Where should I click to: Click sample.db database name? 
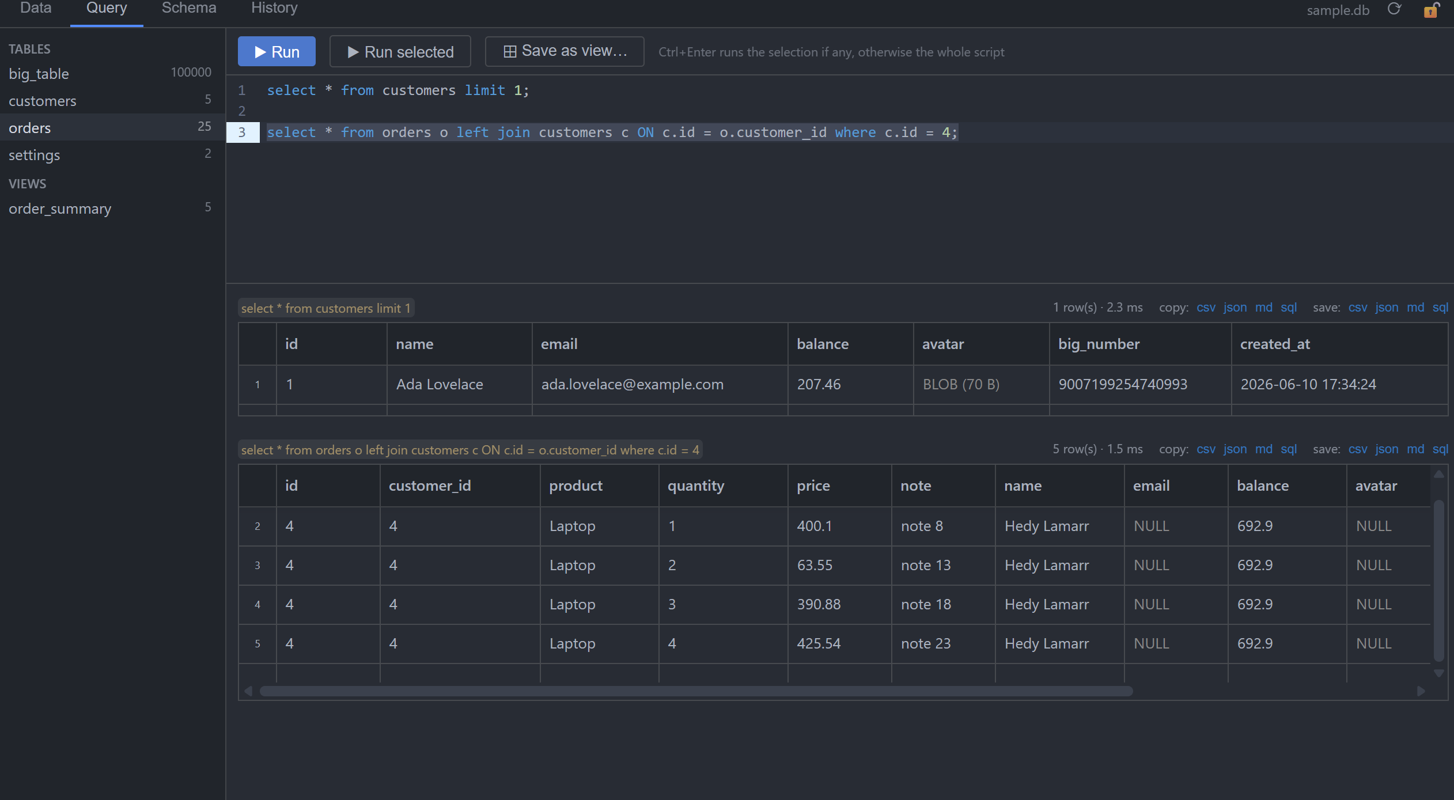click(1338, 10)
